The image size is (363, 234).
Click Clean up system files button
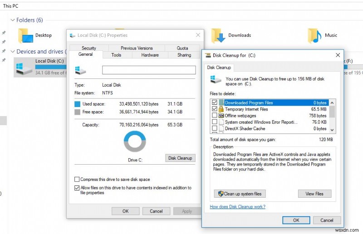(240, 194)
